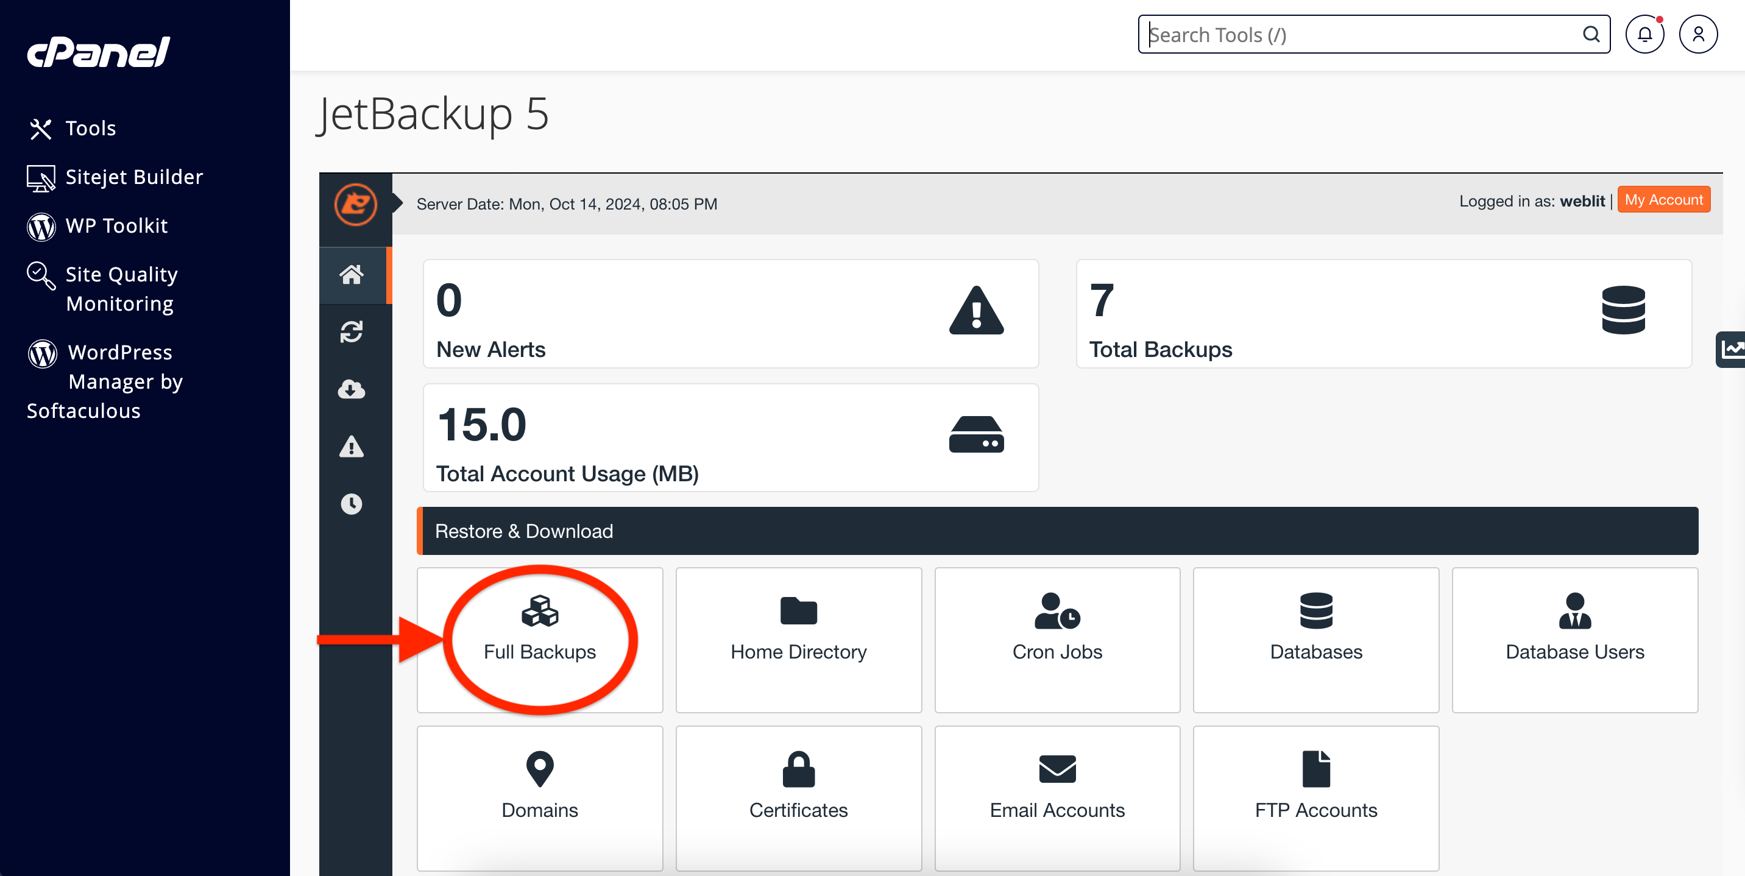Open the Email Accounts tile
Viewport: 1745px width, 876px height.
pyautogui.click(x=1057, y=798)
